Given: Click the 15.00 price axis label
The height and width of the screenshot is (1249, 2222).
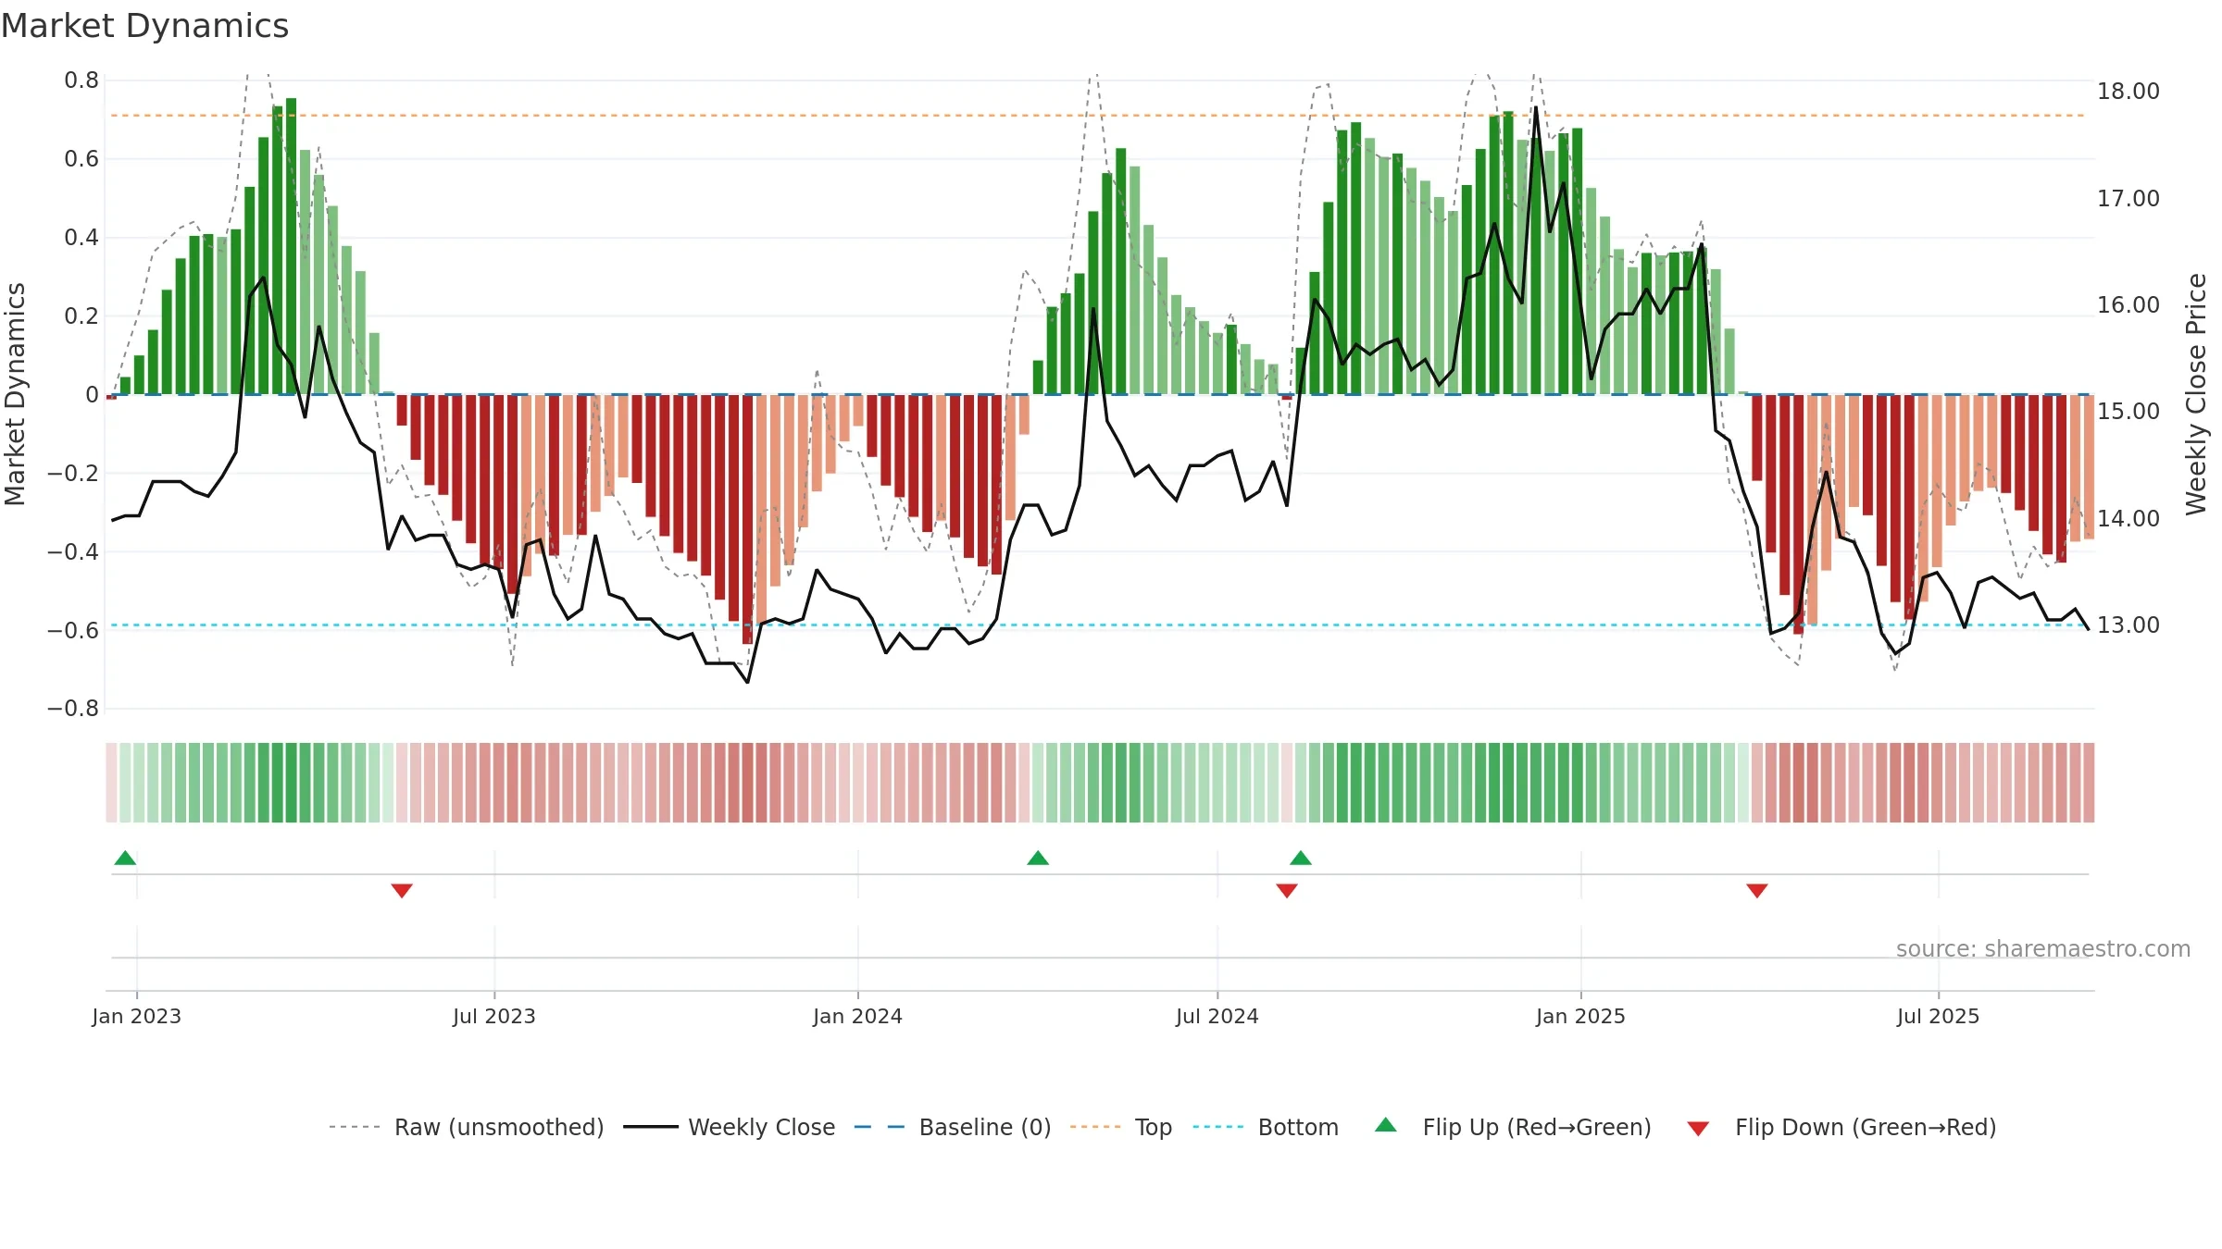Looking at the screenshot, I should (2128, 412).
